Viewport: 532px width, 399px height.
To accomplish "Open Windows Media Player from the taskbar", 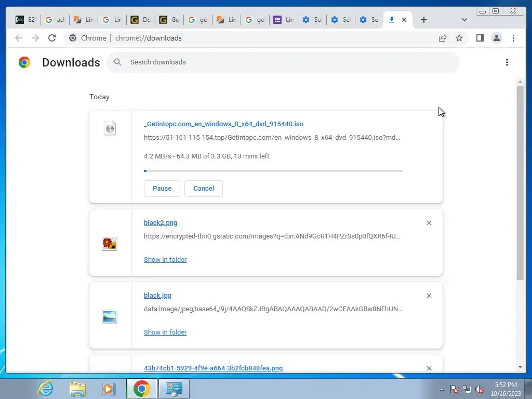I will [x=108, y=389].
